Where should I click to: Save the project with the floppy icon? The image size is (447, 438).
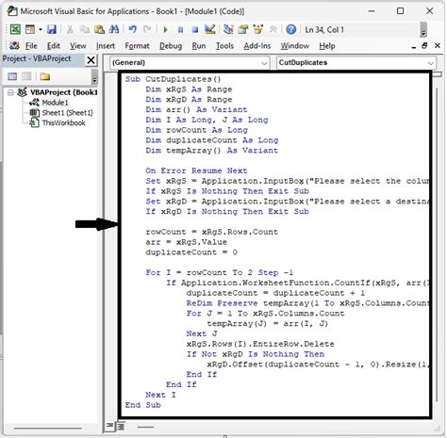click(52, 29)
